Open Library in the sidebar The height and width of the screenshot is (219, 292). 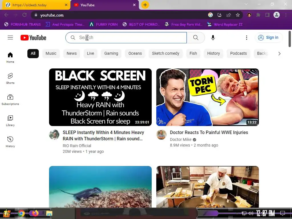tap(10, 121)
